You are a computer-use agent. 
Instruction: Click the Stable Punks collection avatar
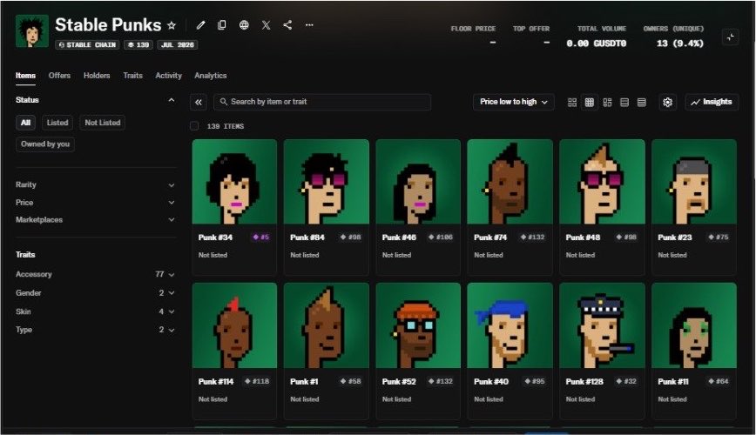(x=32, y=30)
